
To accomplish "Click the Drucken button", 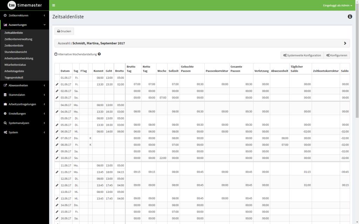I will [x=64, y=31].
